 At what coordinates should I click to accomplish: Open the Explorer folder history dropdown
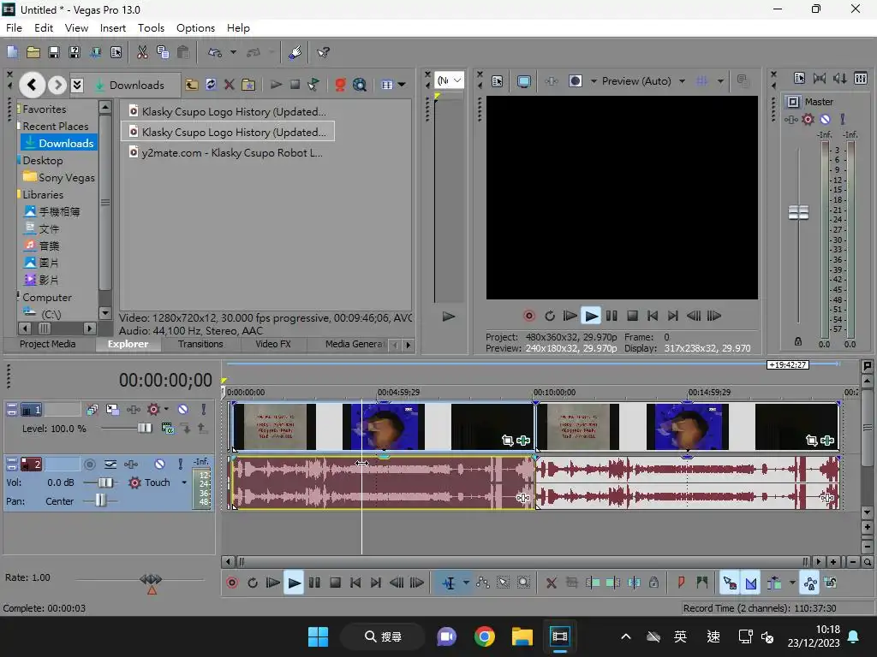pyautogui.click(x=77, y=85)
